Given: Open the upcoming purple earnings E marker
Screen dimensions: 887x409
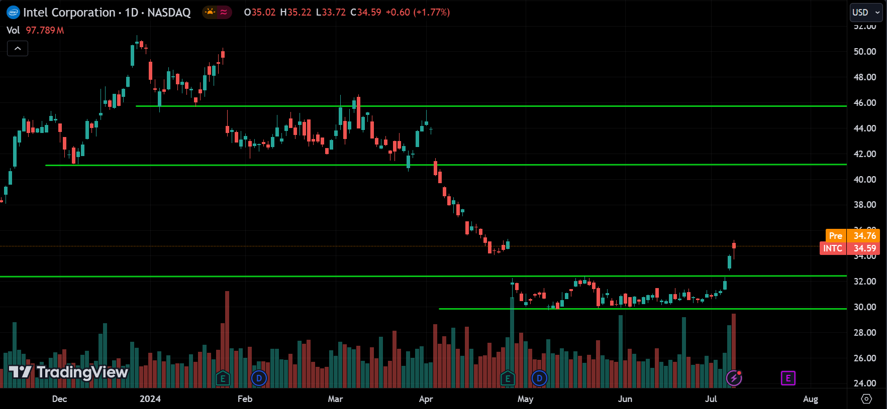Looking at the screenshot, I should (788, 378).
